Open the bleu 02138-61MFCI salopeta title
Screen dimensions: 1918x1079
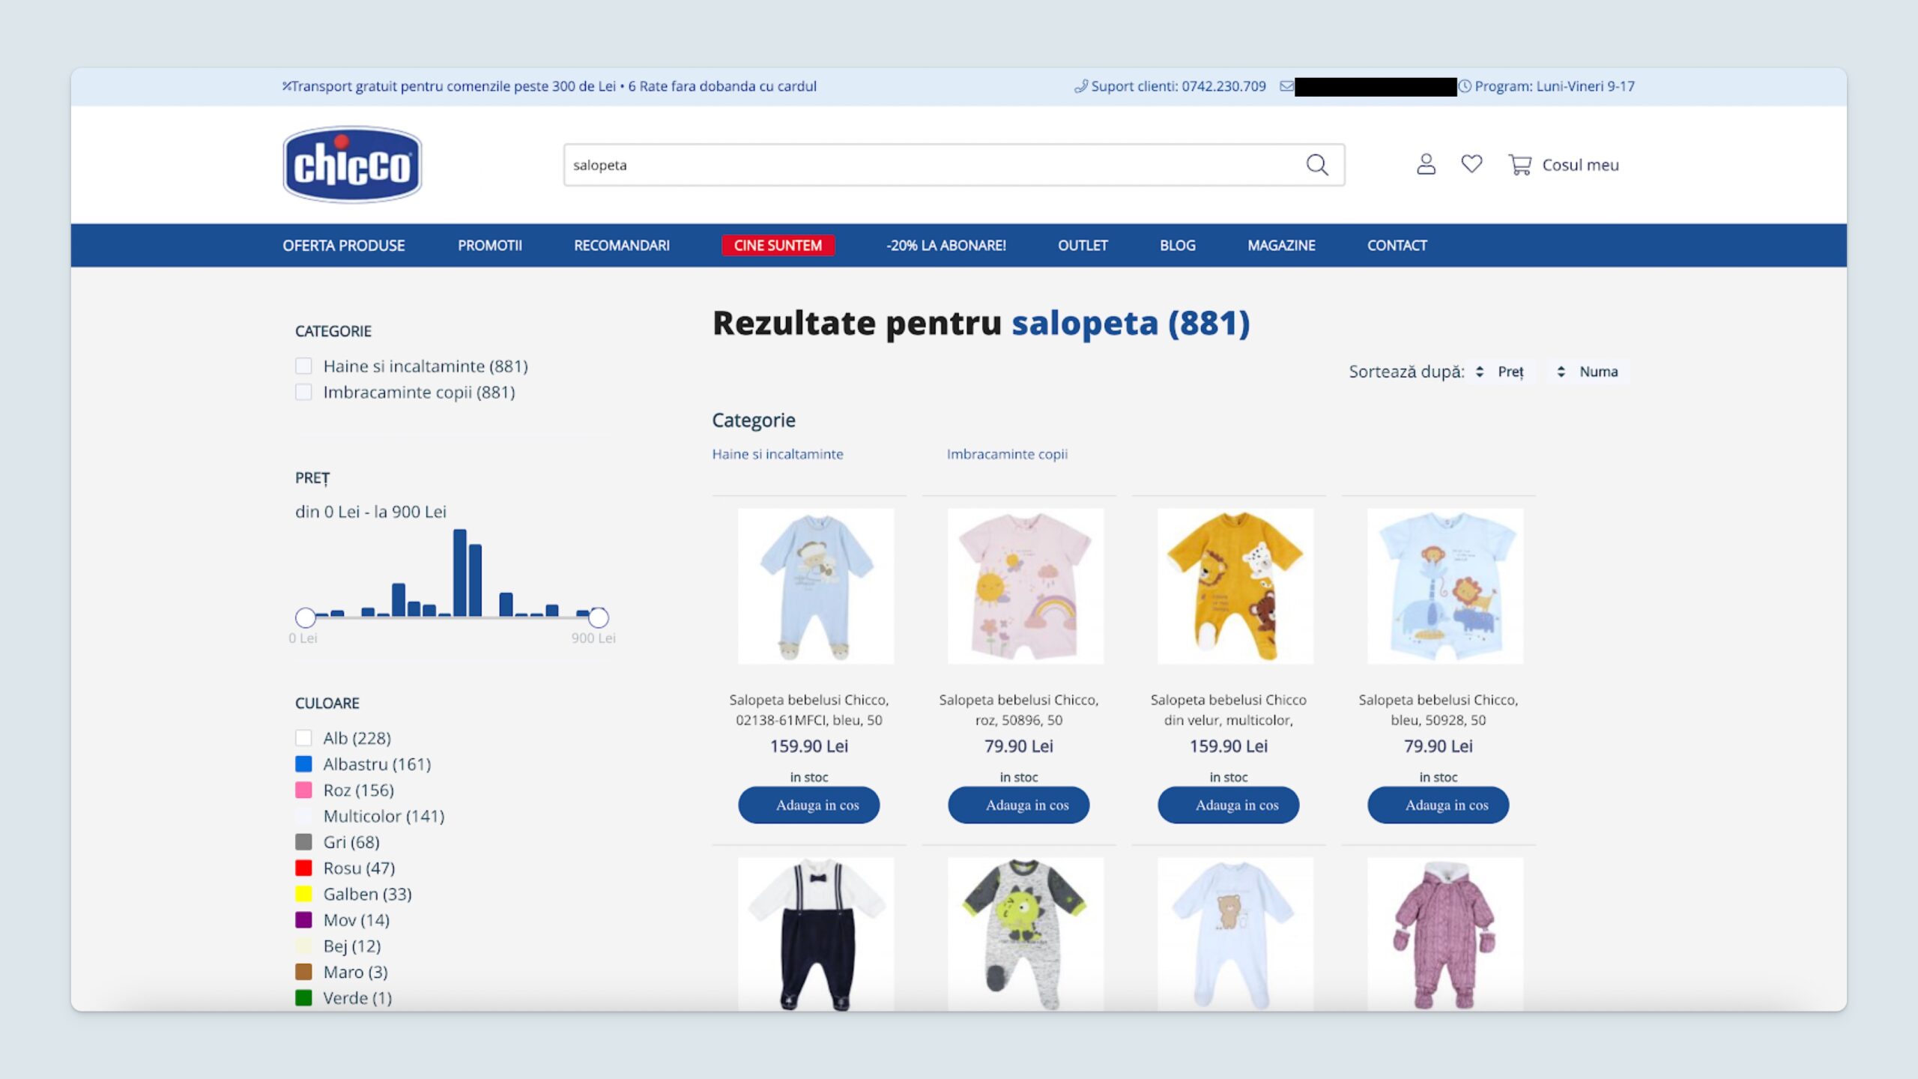[x=809, y=710]
